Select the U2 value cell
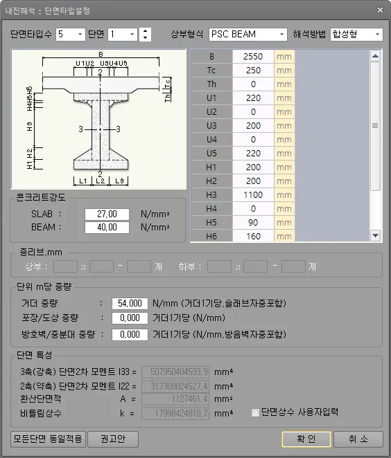The width and height of the screenshot is (391, 458). point(253,112)
